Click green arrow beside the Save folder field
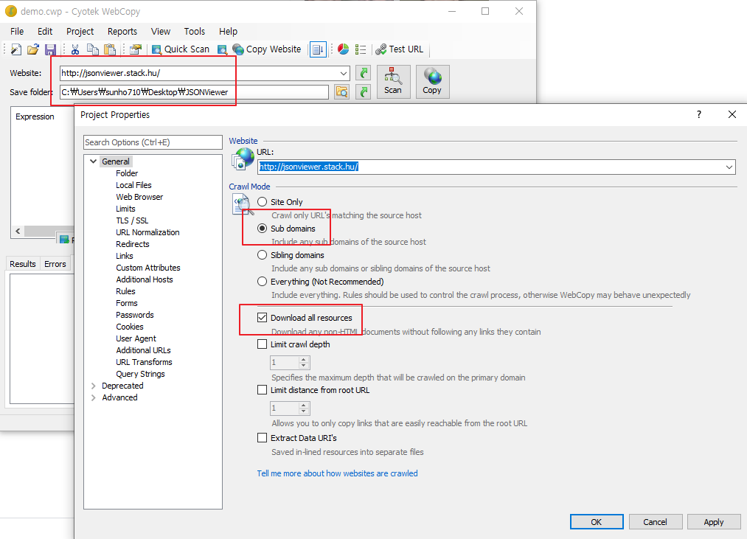The image size is (747, 539). (x=363, y=91)
